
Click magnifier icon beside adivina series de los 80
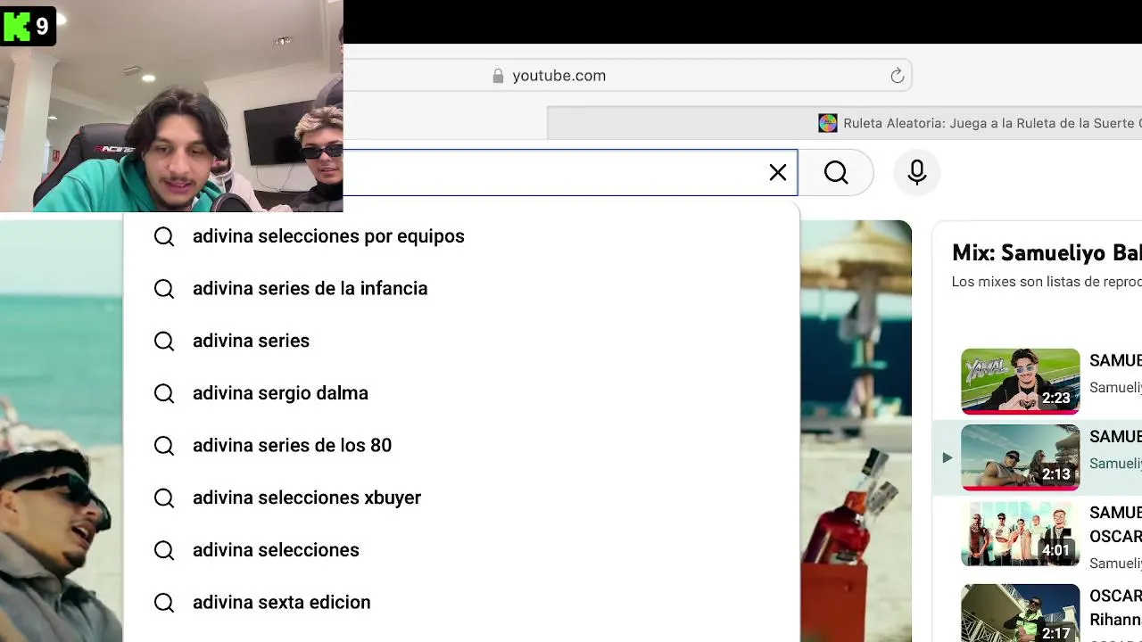click(x=164, y=445)
